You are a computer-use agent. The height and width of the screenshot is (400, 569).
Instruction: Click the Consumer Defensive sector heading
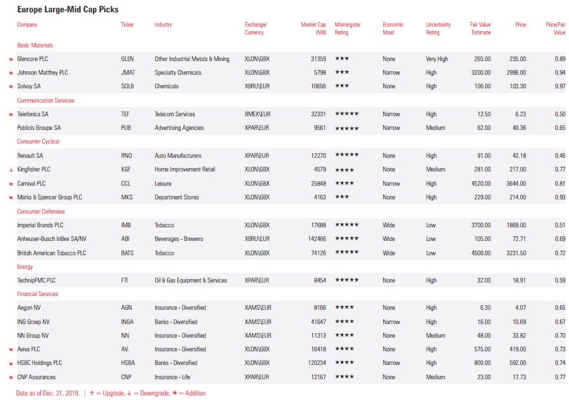pos(41,212)
